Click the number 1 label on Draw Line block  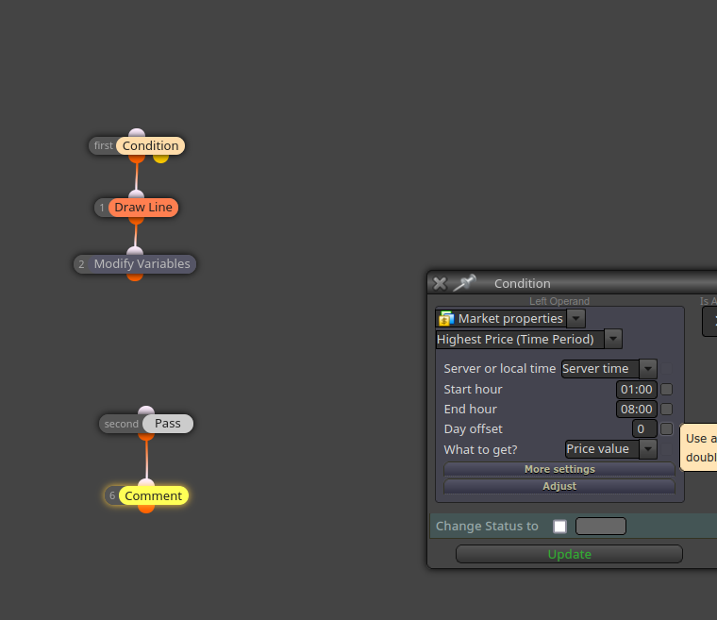[x=102, y=208]
